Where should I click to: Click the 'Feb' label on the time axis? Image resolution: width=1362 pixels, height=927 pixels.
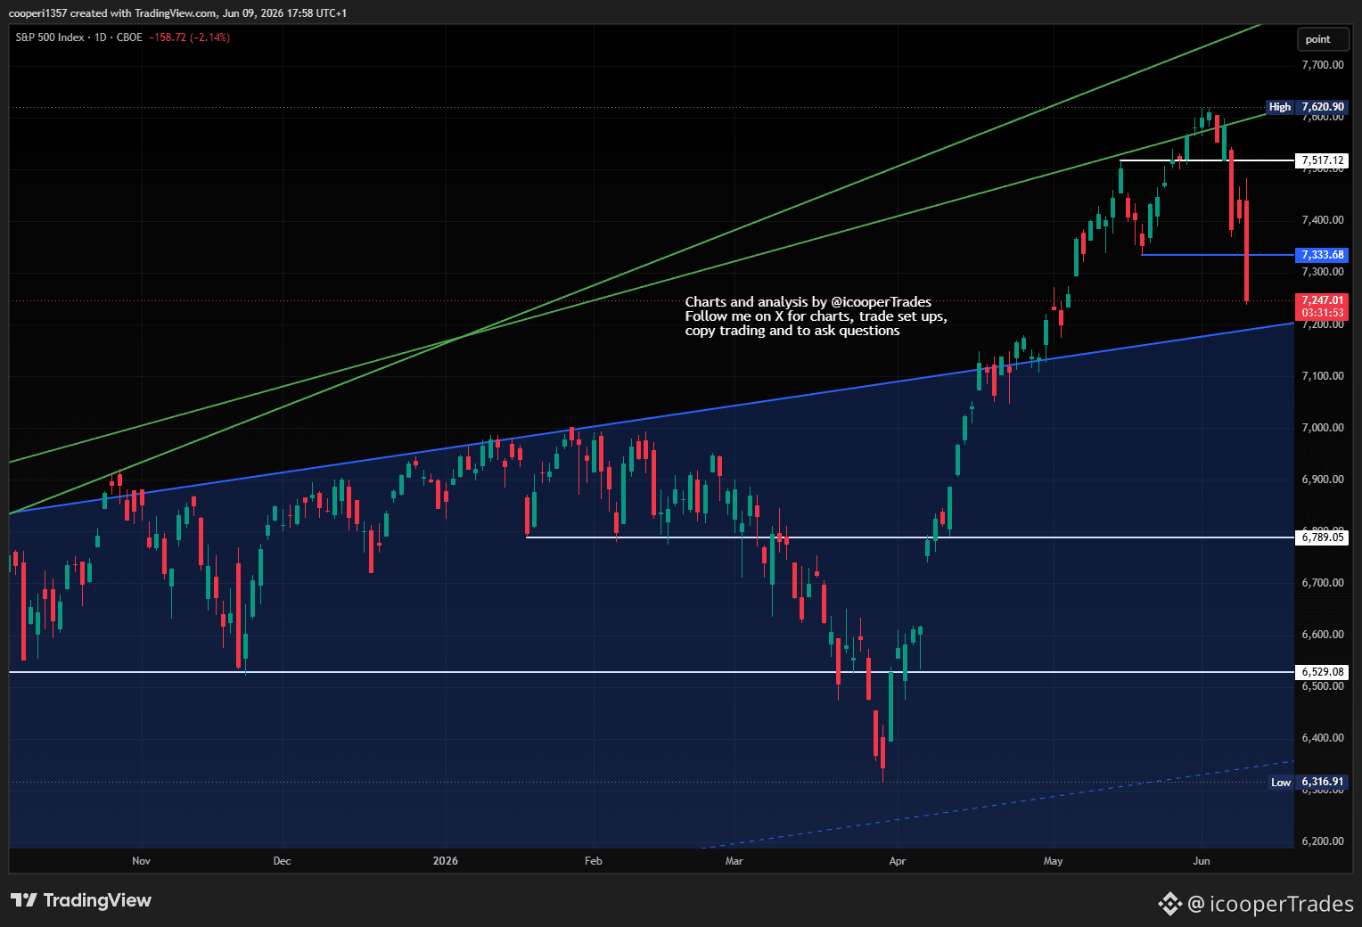[x=593, y=861]
